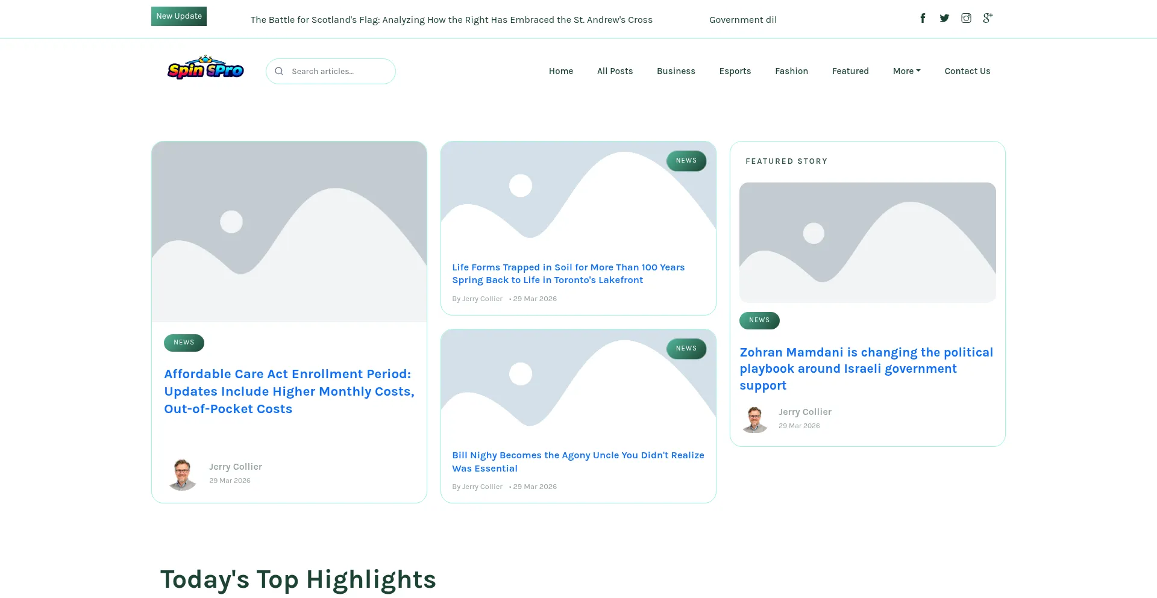
Task: Expand the More dropdown menu
Action: pyautogui.click(x=907, y=71)
